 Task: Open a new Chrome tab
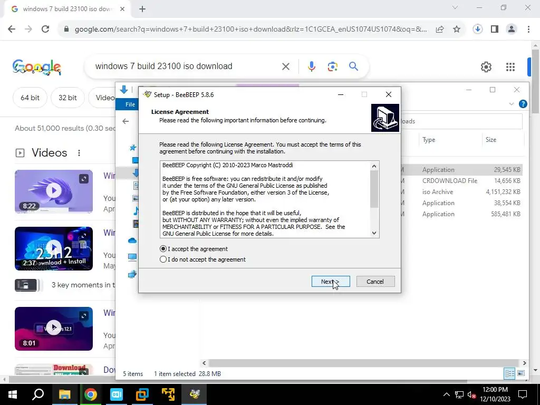[142, 9]
